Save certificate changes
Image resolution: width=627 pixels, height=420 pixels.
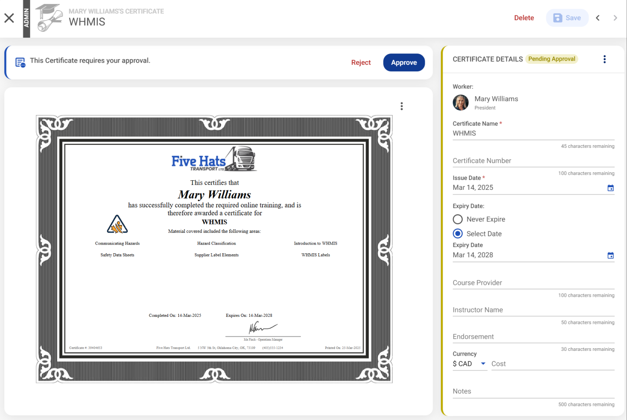(567, 18)
